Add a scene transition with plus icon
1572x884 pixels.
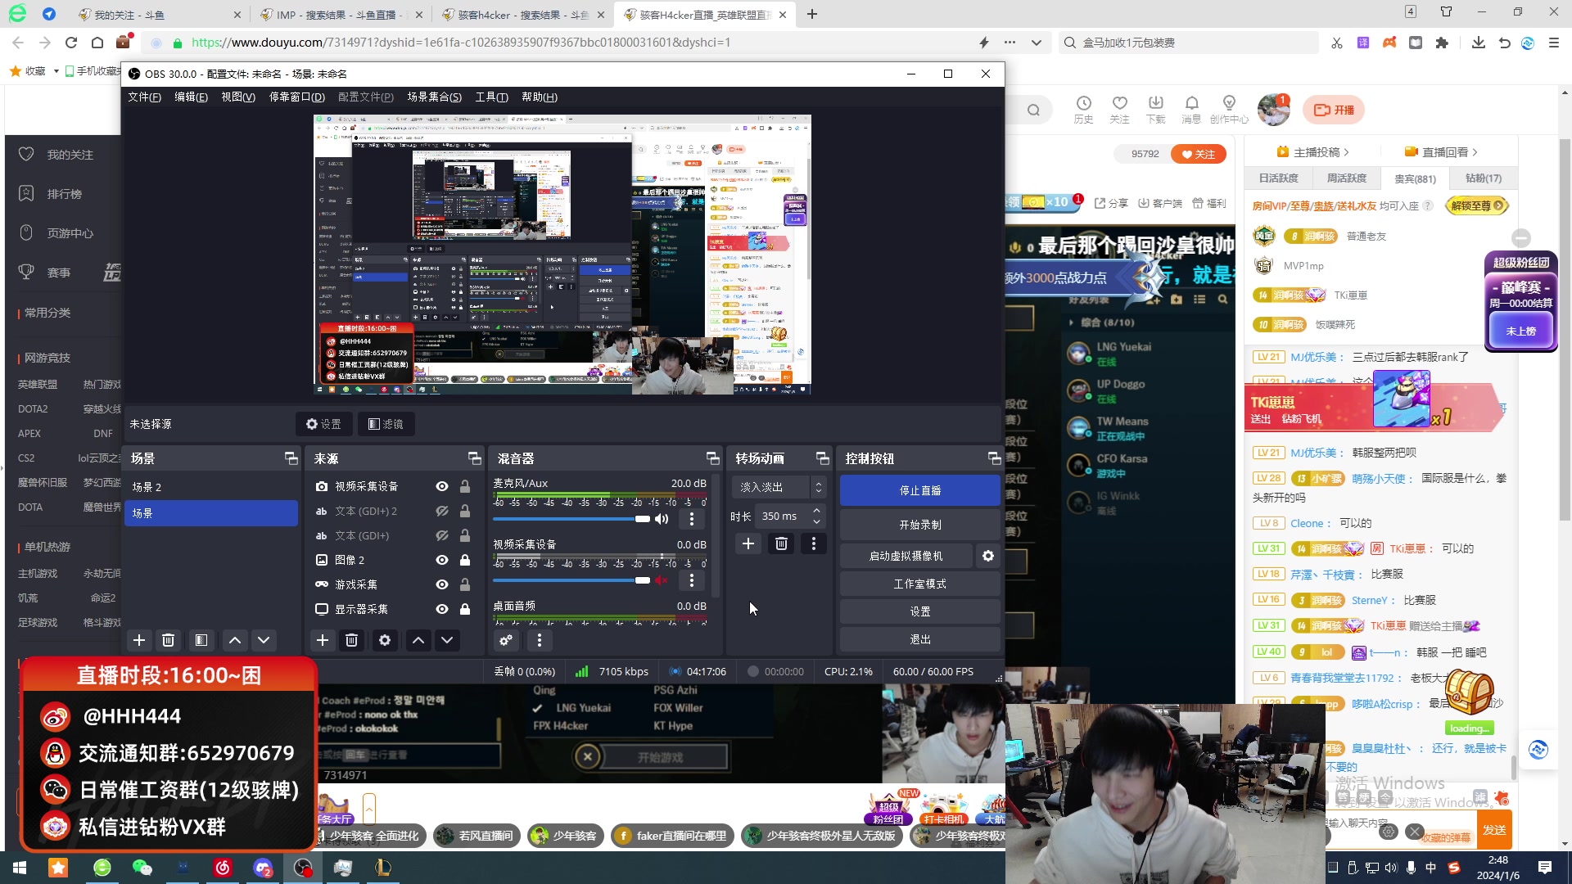pos(748,543)
